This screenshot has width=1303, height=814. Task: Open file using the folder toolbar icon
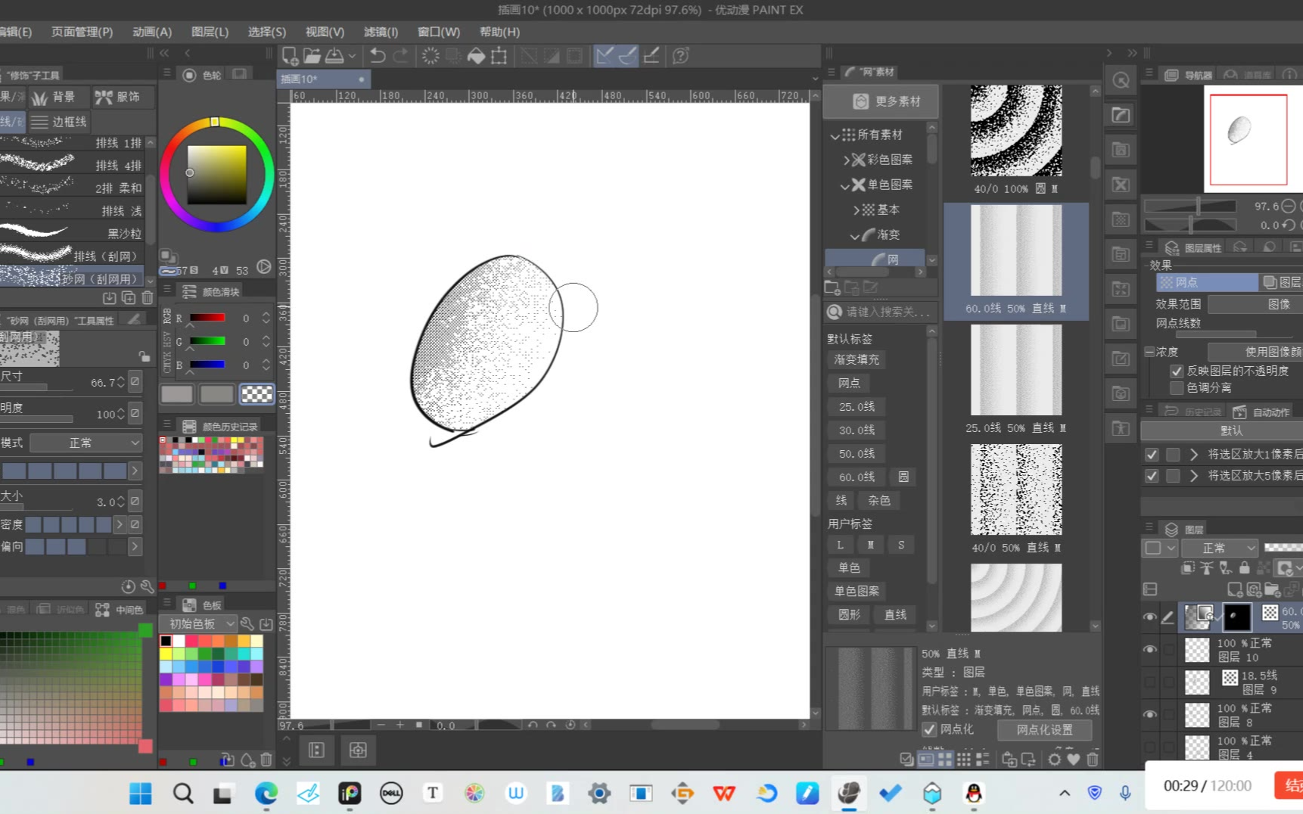(312, 55)
